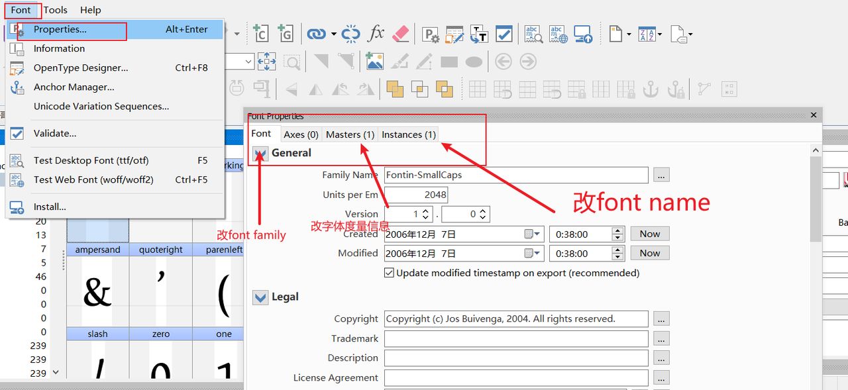
Task: Click the ellipsis button next to Copyright
Action: pos(661,319)
